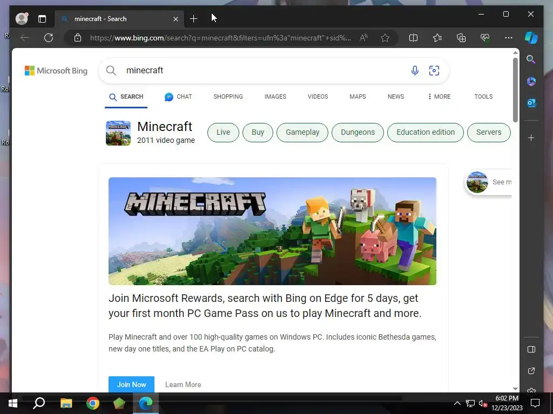Toggle the sidebar hide panel icon
Screen dimensions: 553x414
coord(531,349)
